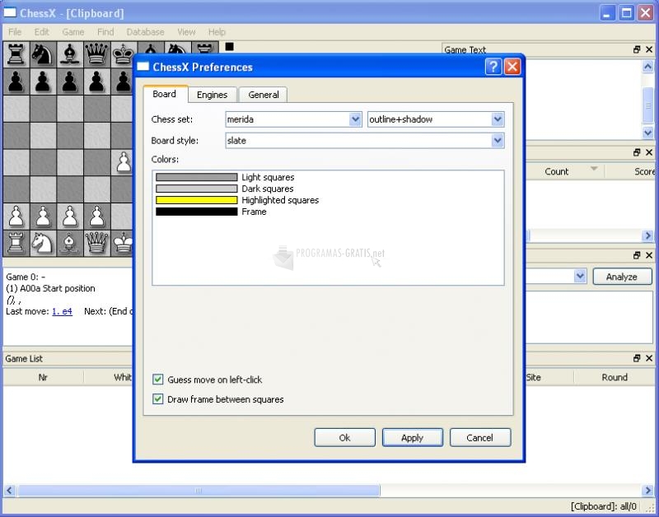Select the black pawn on c7
Image resolution: width=659 pixels, height=517 pixels.
coord(70,82)
